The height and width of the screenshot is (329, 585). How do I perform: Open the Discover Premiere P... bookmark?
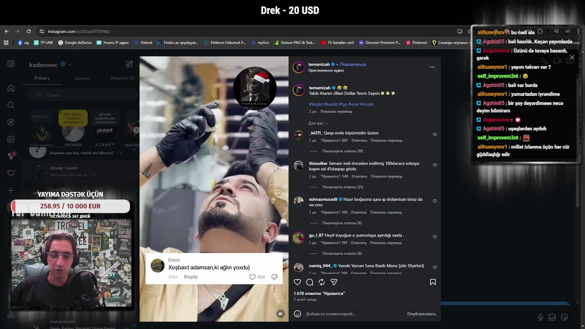379,42
